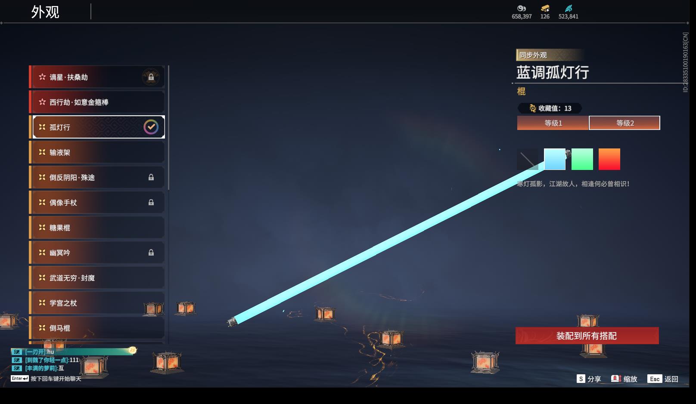Click the lock icon on 谪星·扶桑劫
This screenshot has width=696, height=404.
[x=151, y=77]
